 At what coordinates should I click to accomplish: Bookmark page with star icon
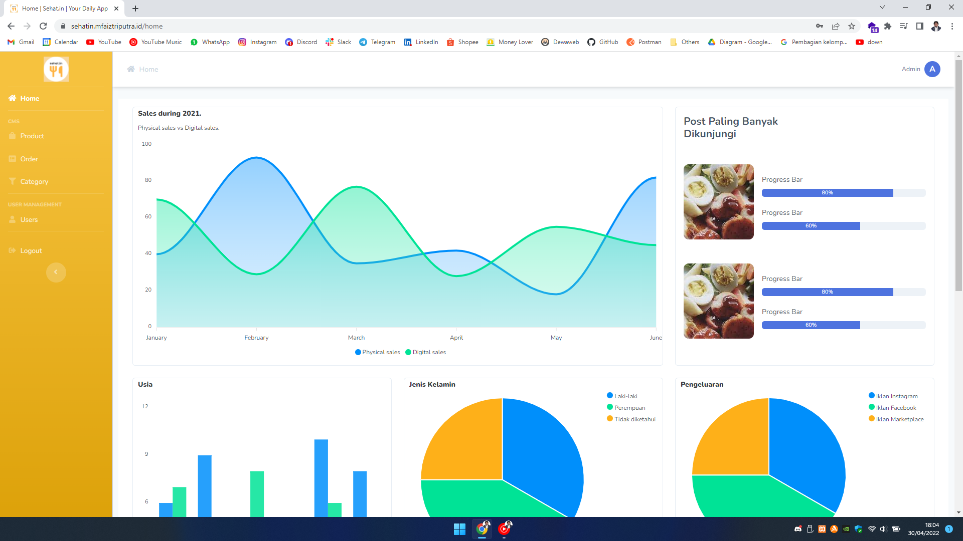coord(852,26)
